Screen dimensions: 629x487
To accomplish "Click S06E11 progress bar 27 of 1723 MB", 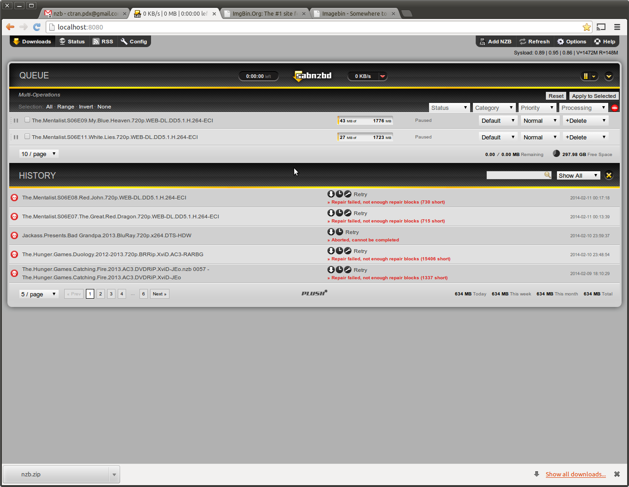I will [x=365, y=137].
